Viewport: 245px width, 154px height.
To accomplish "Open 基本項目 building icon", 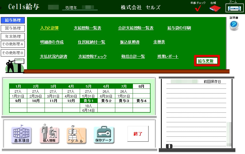I will [22, 135].
